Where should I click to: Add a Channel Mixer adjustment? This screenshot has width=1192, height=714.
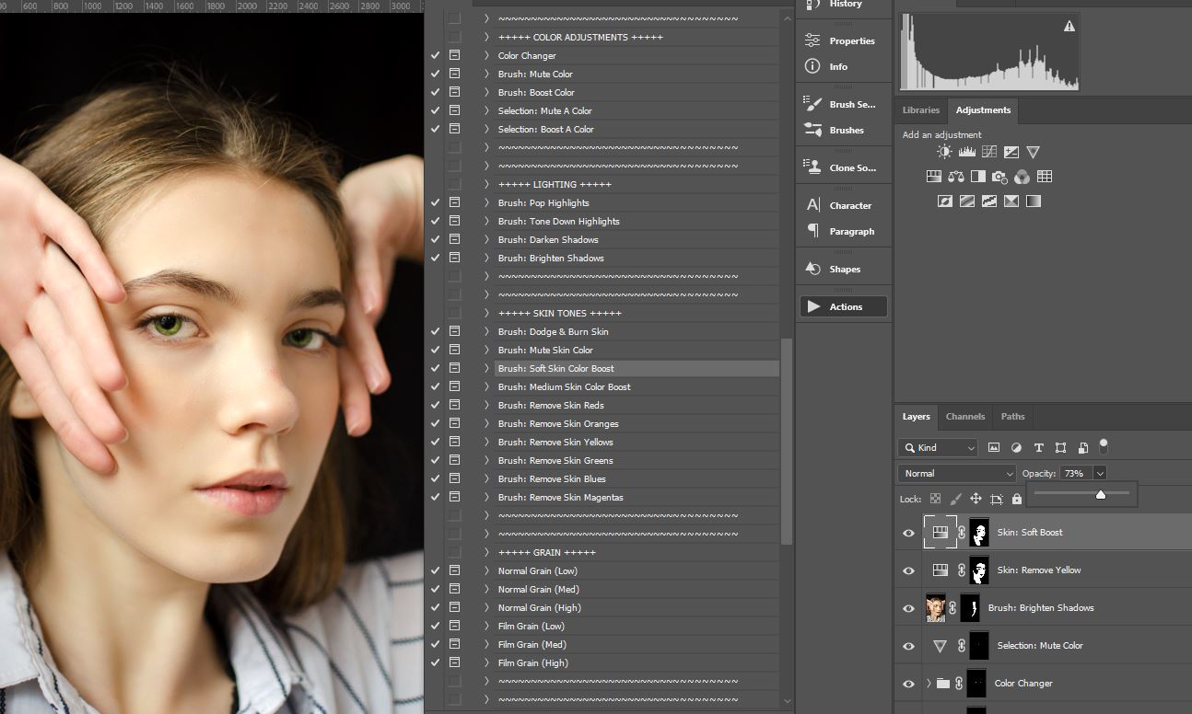(x=1022, y=177)
